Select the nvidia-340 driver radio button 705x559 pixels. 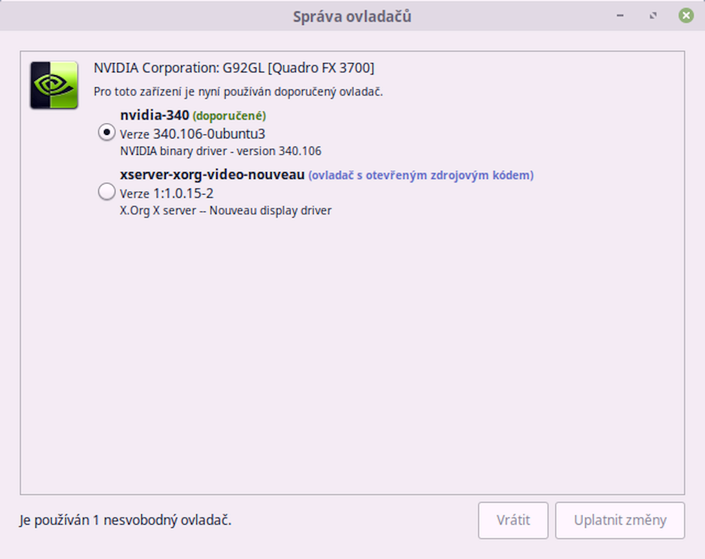coord(107,133)
